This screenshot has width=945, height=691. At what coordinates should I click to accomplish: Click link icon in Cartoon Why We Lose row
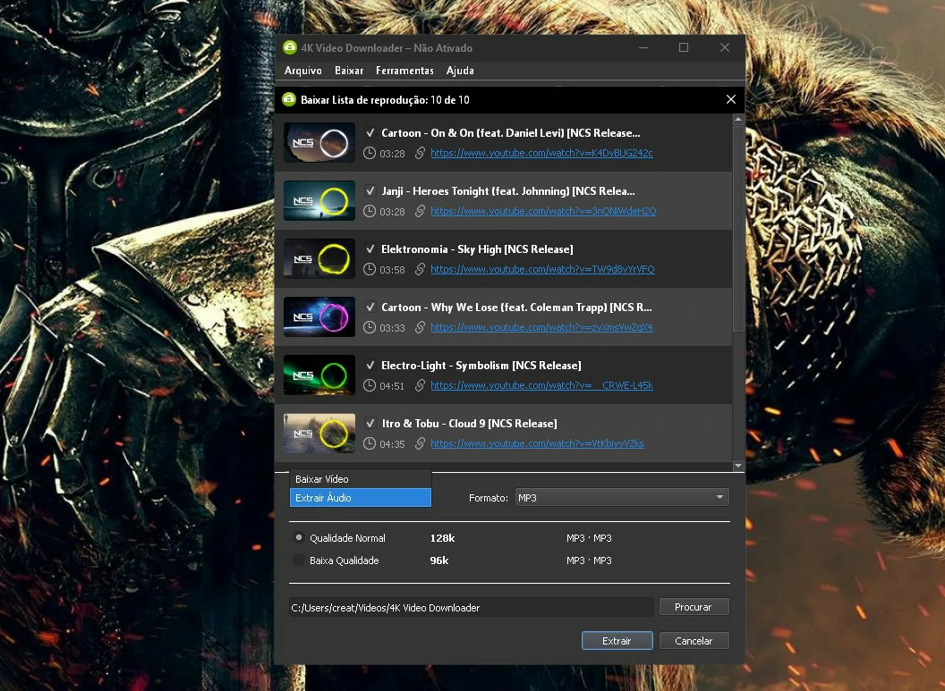(420, 327)
